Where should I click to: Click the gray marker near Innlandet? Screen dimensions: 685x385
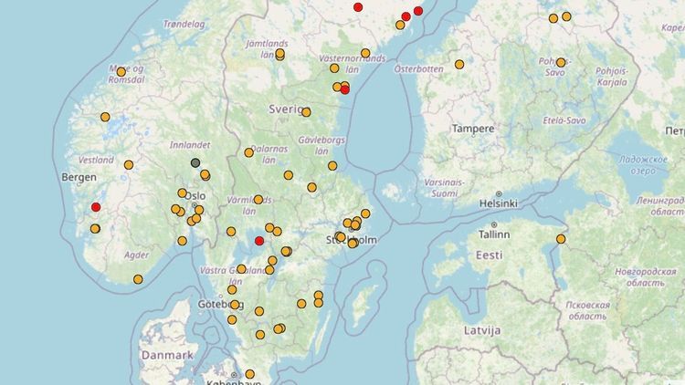pyautogui.click(x=195, y=162)
